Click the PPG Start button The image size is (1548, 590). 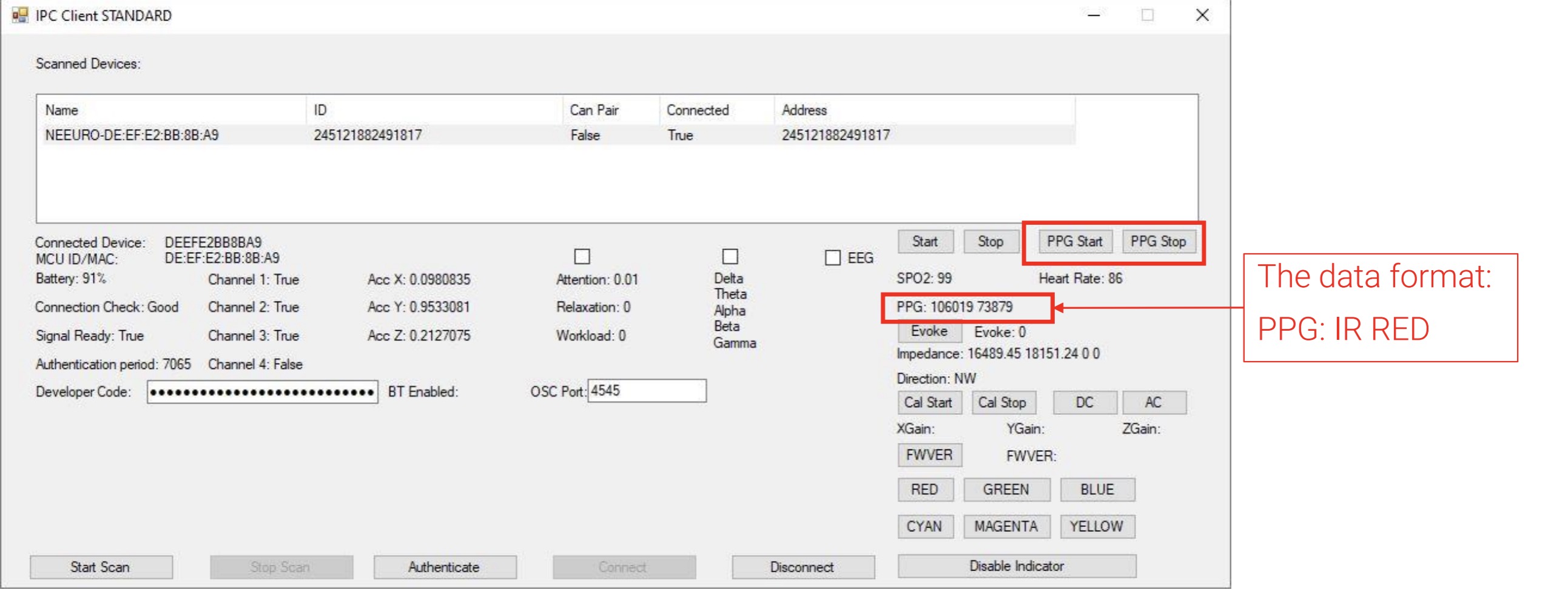tap(1074, 241)
